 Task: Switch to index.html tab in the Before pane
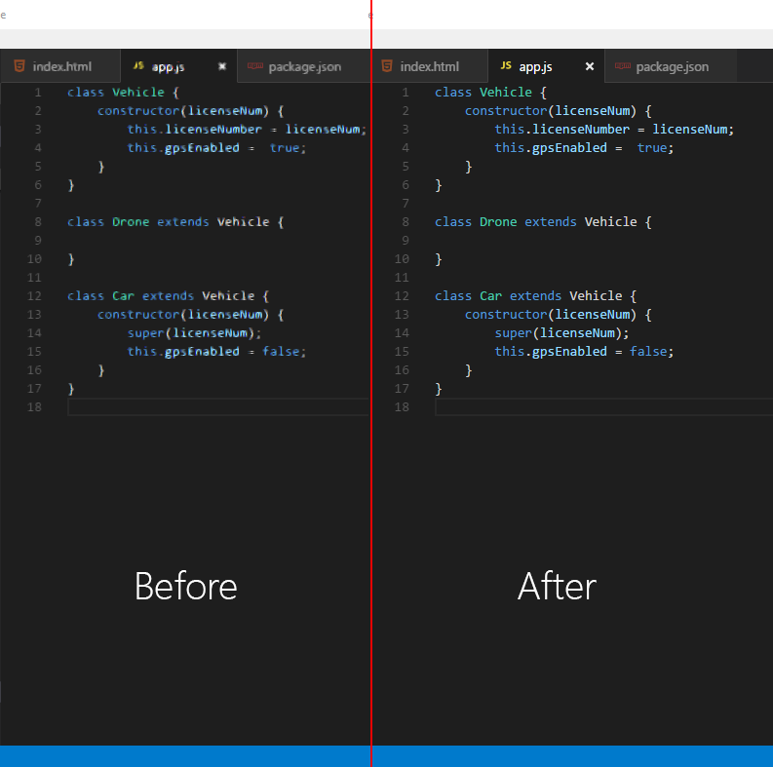tap(60, 66)
